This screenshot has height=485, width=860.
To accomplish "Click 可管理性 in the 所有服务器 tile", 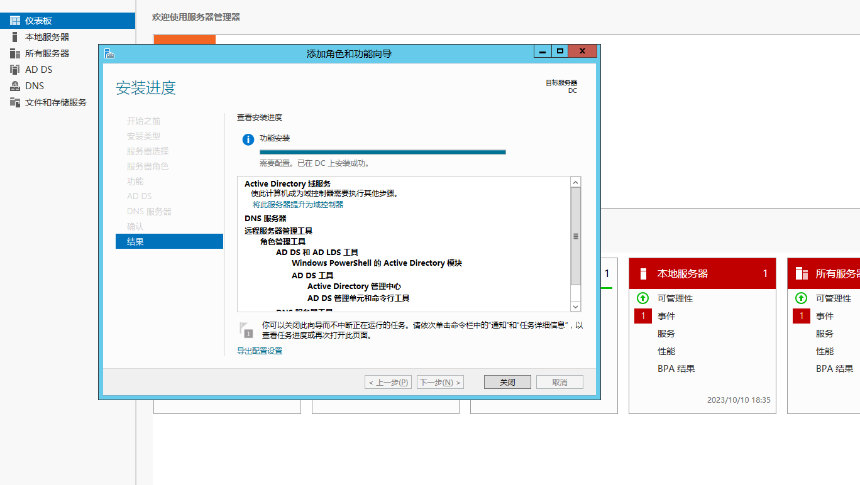I will coord(834,298).
